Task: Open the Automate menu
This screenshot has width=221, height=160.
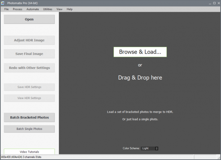Action: pos(32,9)
